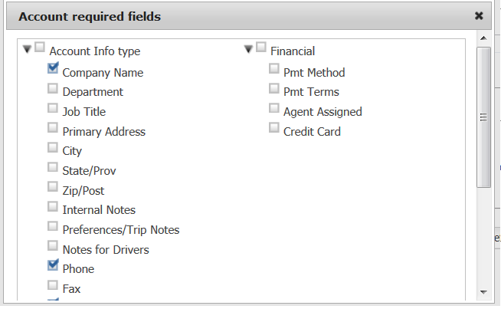The image size is (501, 309).
Task: Collapse the Financial group
Action: (248, 49)
